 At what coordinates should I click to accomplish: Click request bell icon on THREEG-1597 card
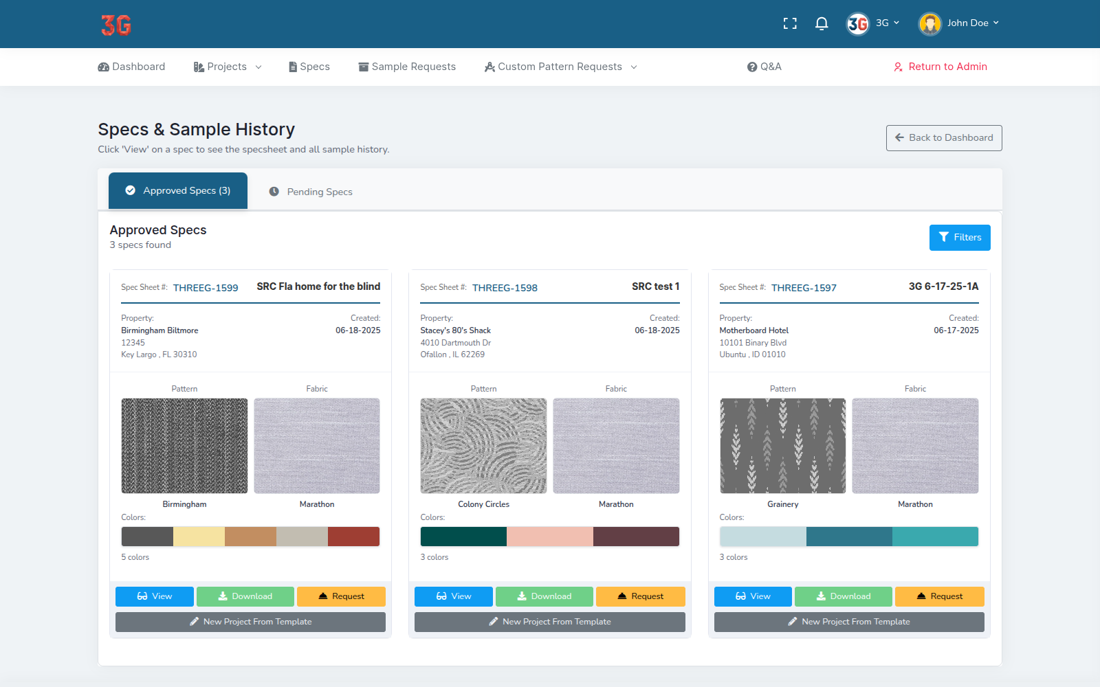click(921, 596)
